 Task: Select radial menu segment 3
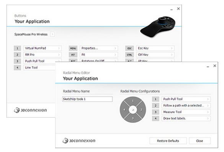pyautogui.click(x=133, y=118)
